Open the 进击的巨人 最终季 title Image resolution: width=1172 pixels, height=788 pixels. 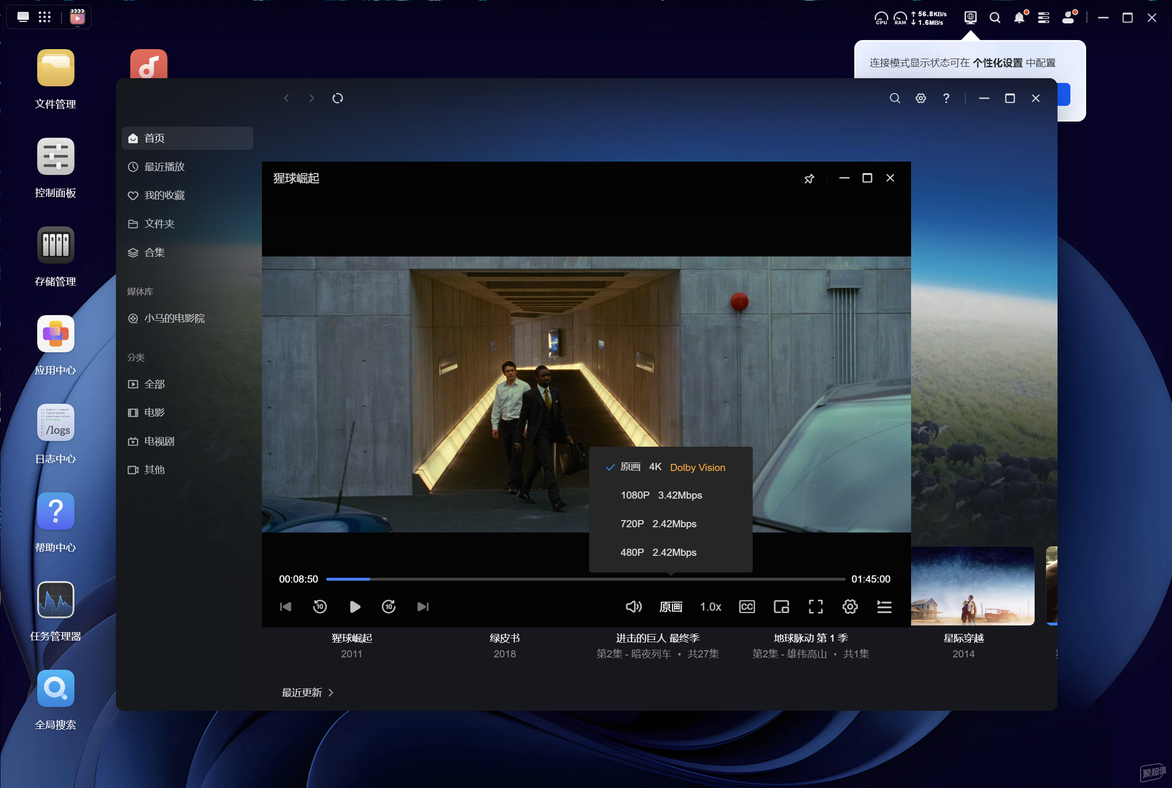point(658,638)
